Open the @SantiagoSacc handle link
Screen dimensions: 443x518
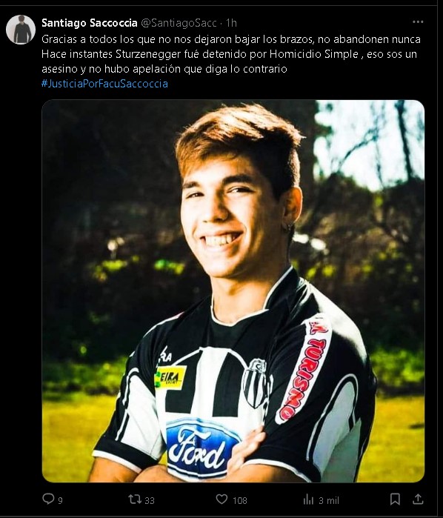(x=179, y=23)
